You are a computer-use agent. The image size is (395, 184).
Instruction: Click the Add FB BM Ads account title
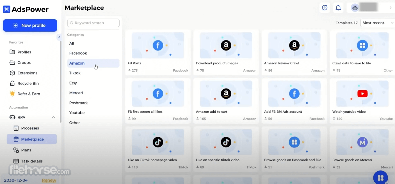point(283,112)
